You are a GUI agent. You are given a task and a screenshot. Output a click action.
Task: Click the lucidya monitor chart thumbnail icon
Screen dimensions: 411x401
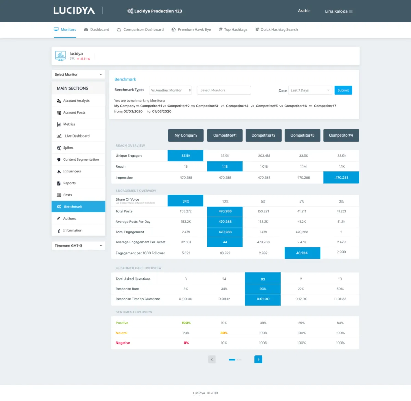[61, 56]
